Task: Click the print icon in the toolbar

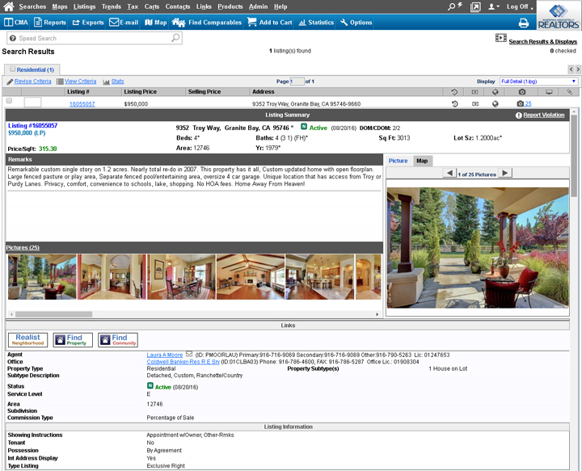Action: point(523,23)
